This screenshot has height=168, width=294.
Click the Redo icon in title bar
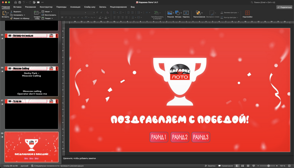click(30, 2)
